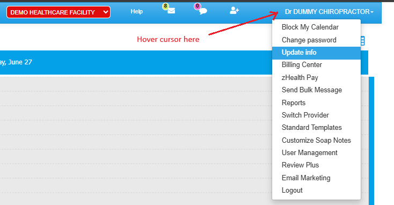
Task: Click the Help link in header
Action: [137, 12]
